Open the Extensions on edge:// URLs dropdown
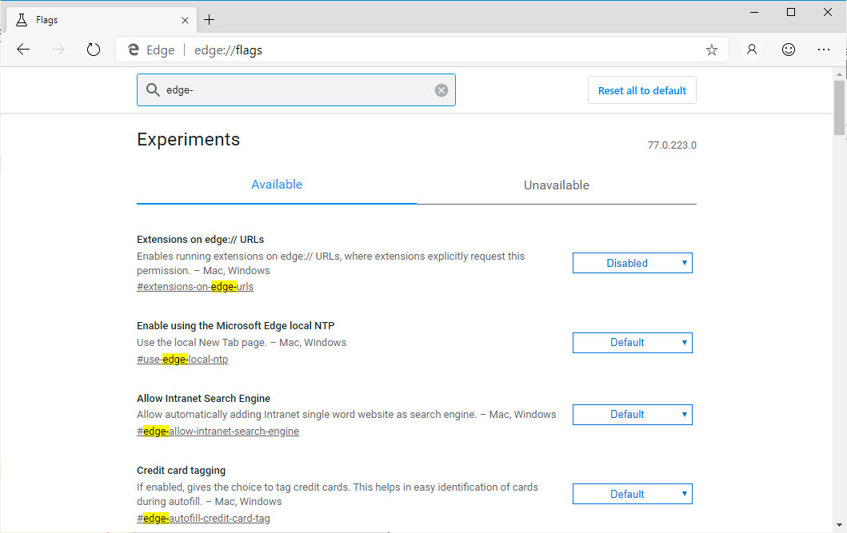Image resolution: width=847 pixels, height=533 pixels. point(632,263)
